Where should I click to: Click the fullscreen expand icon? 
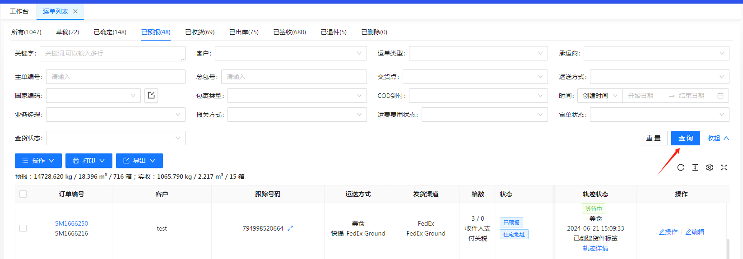tap(724, 167)
